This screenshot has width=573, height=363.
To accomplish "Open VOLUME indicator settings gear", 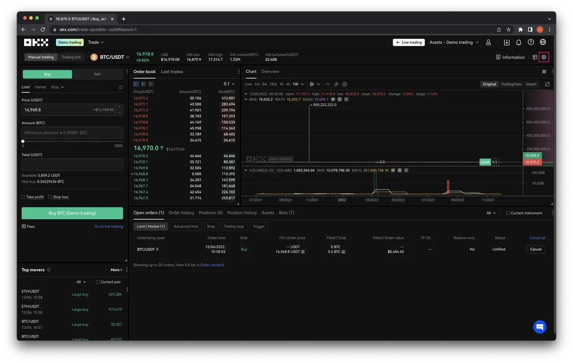I will (399, 171).
